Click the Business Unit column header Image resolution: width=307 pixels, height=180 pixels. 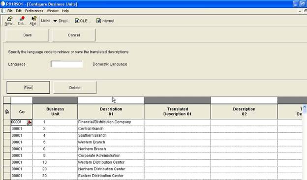coord(55,111)
